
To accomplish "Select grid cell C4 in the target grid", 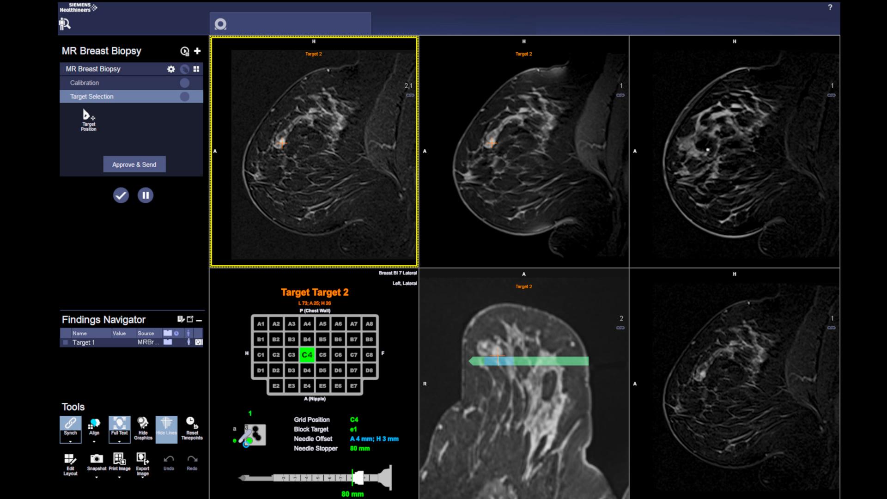I will click(x=306, y=355).
